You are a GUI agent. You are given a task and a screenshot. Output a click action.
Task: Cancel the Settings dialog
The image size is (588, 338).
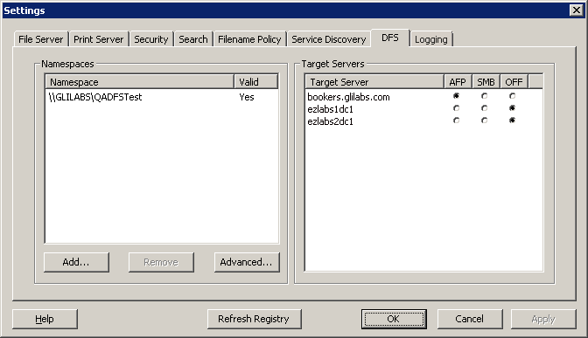tap(470, 319)
